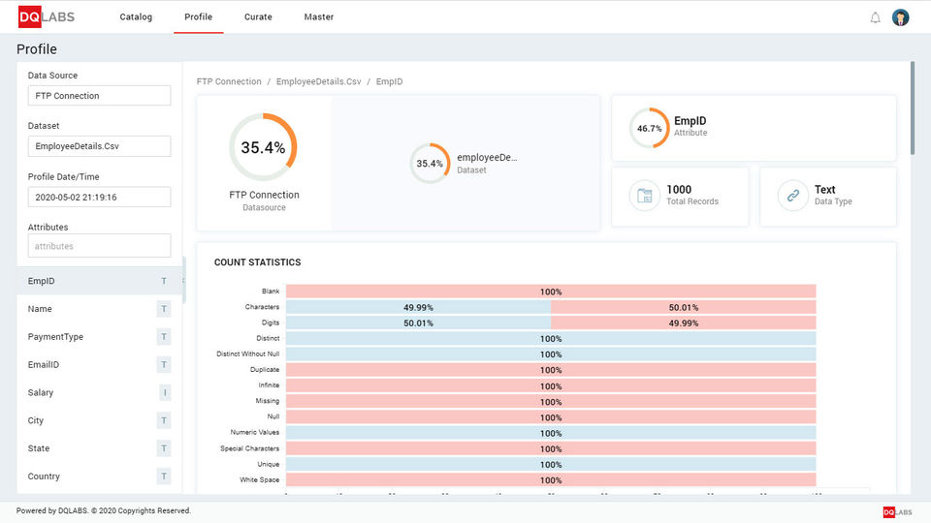Select the Name attribute row
931x523 pixels.
point(99,309)
